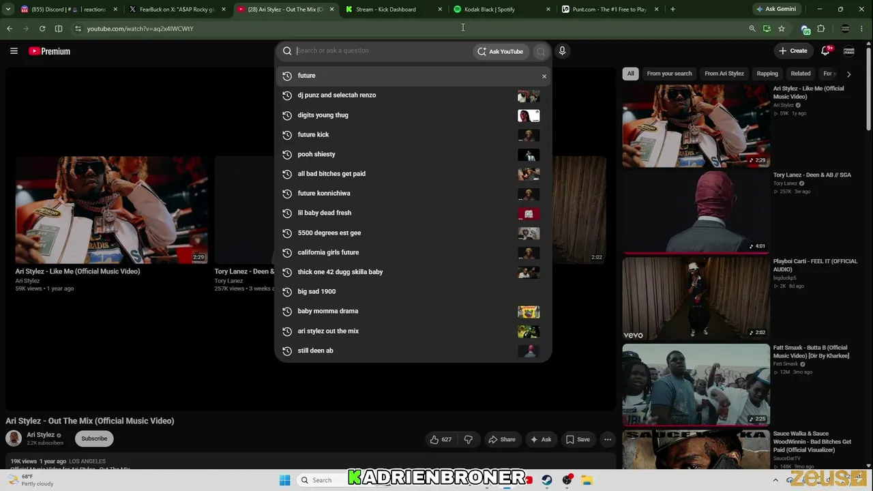Image resolution: width=873 pixels, height=491 pixels.
Task: Click the Ask button below video
Action: pyautogui.click(x=541, y=439)
